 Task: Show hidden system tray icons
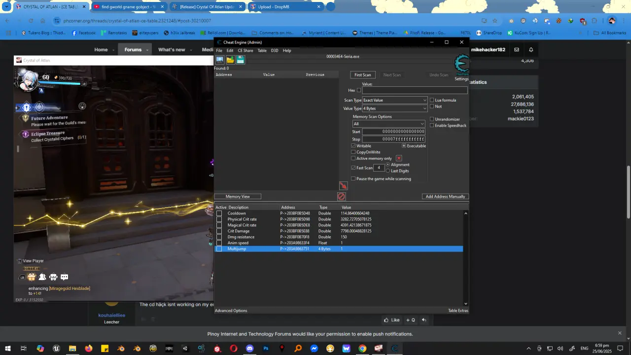(x=529, y=349)
